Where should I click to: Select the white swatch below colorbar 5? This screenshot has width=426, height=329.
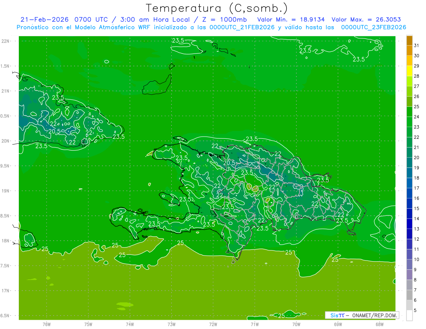click(x=409, y=316)
